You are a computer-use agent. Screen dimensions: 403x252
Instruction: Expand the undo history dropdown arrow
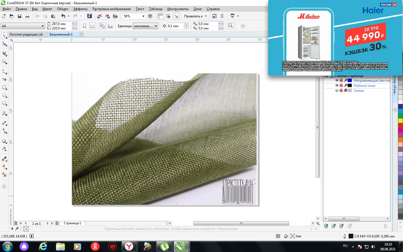click(69, 16)
